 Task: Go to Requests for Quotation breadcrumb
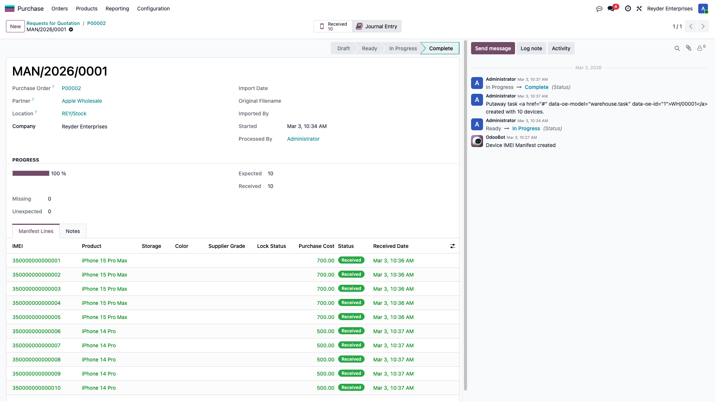click(53, 23)
